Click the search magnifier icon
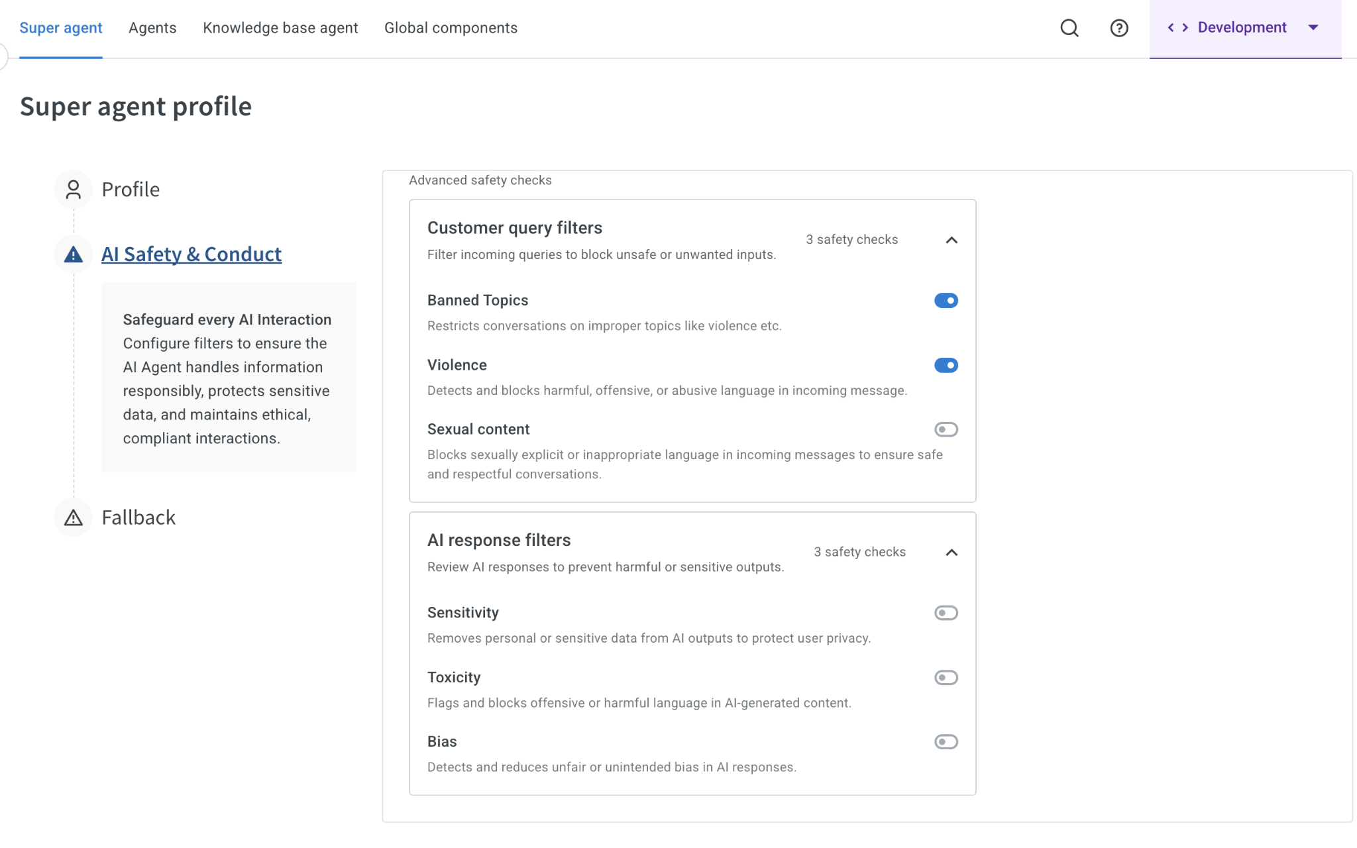Image resolution: width=1357 pixels, height=848 pixels. click(x=1069, y=28)
